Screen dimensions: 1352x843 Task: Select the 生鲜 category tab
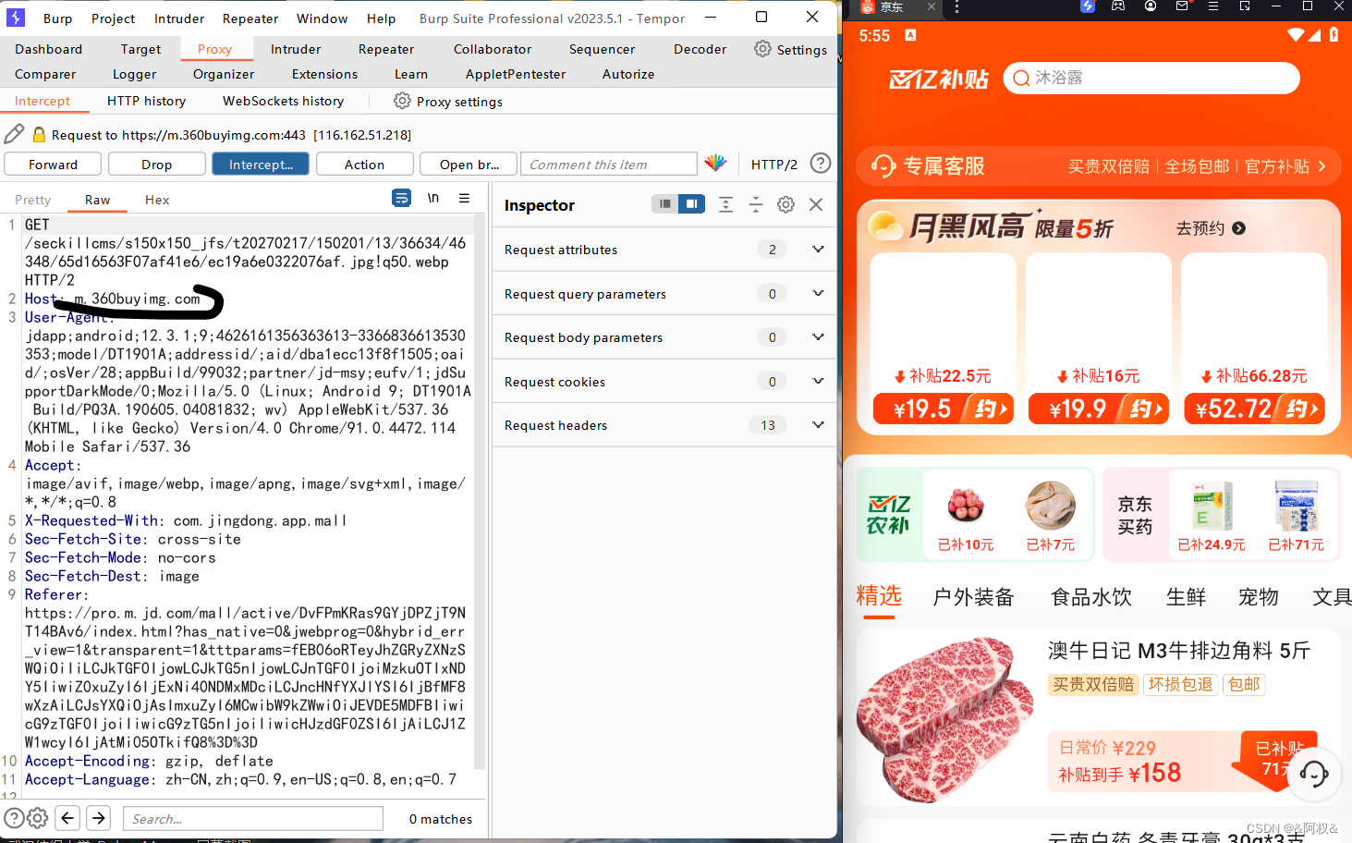1186,597
